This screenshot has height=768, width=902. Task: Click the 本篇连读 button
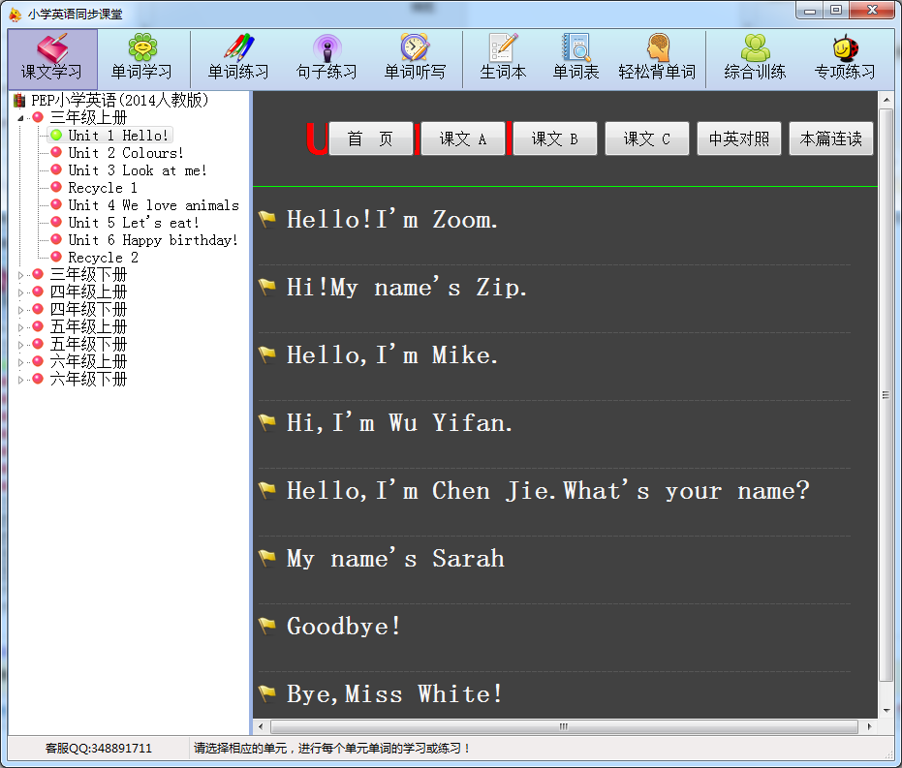pos(830,139)
